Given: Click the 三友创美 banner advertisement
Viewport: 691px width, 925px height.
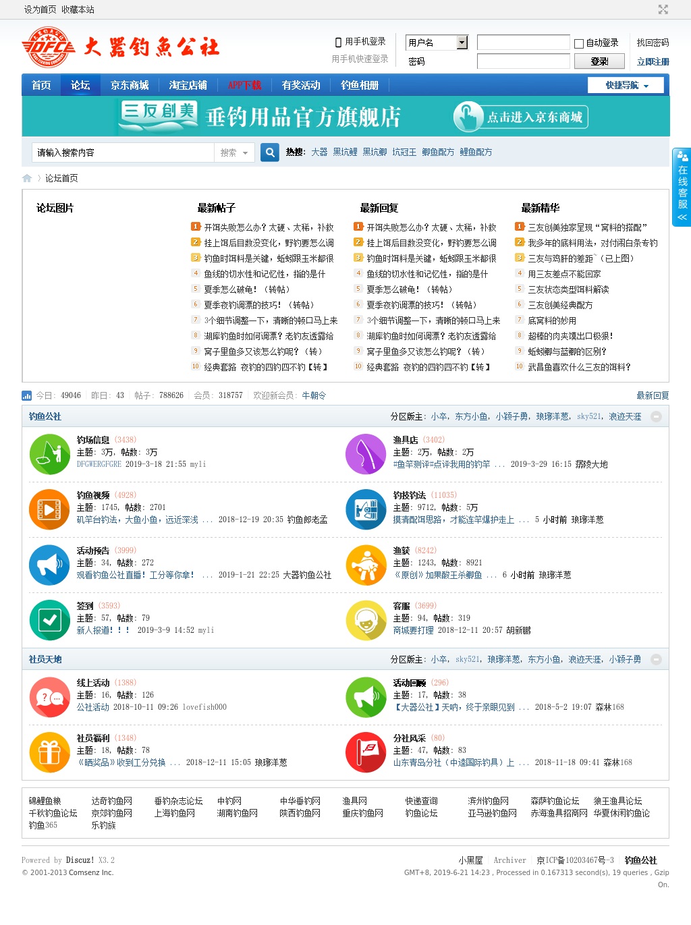Looking at the screenshot, I should click(x=345, y=117).
